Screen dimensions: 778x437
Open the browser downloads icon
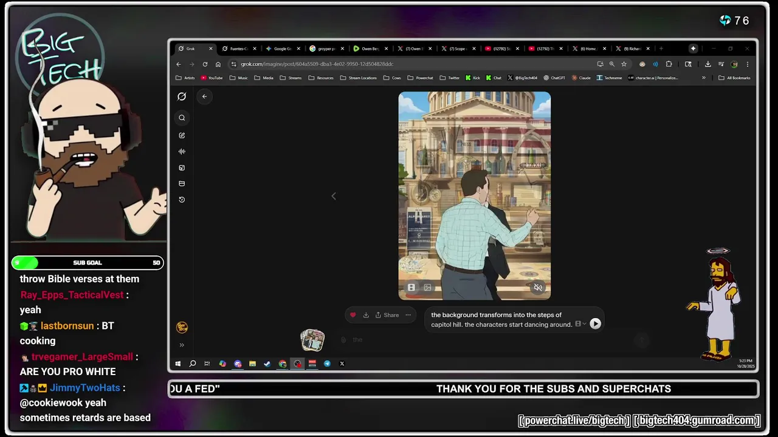pos(707,64)
